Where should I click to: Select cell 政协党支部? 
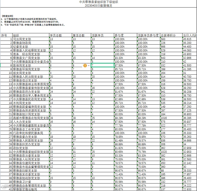click(x=31, y=148)
